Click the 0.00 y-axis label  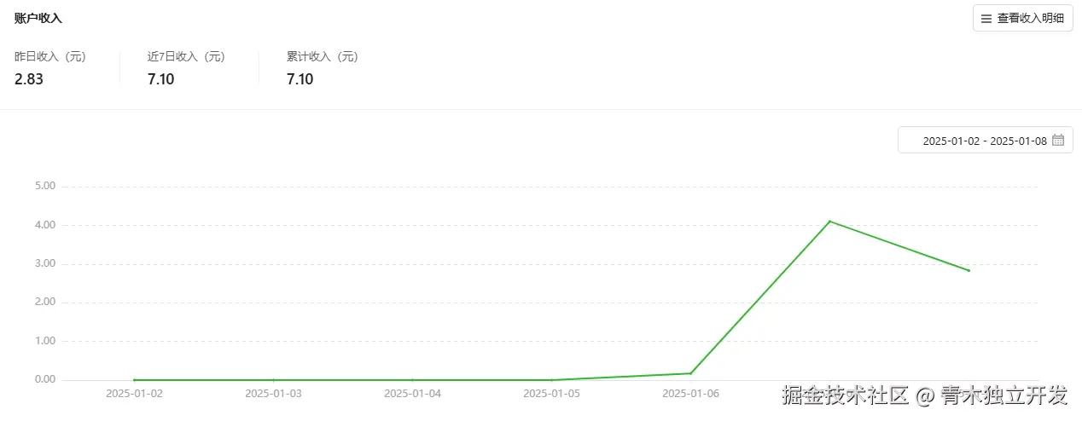pyautogui.click(x=44, y=379)
